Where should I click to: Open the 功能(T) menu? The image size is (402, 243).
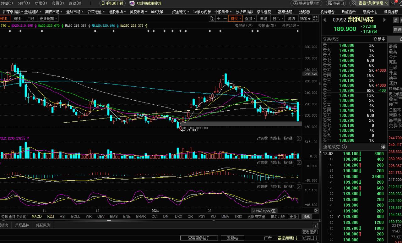(41, 3)
